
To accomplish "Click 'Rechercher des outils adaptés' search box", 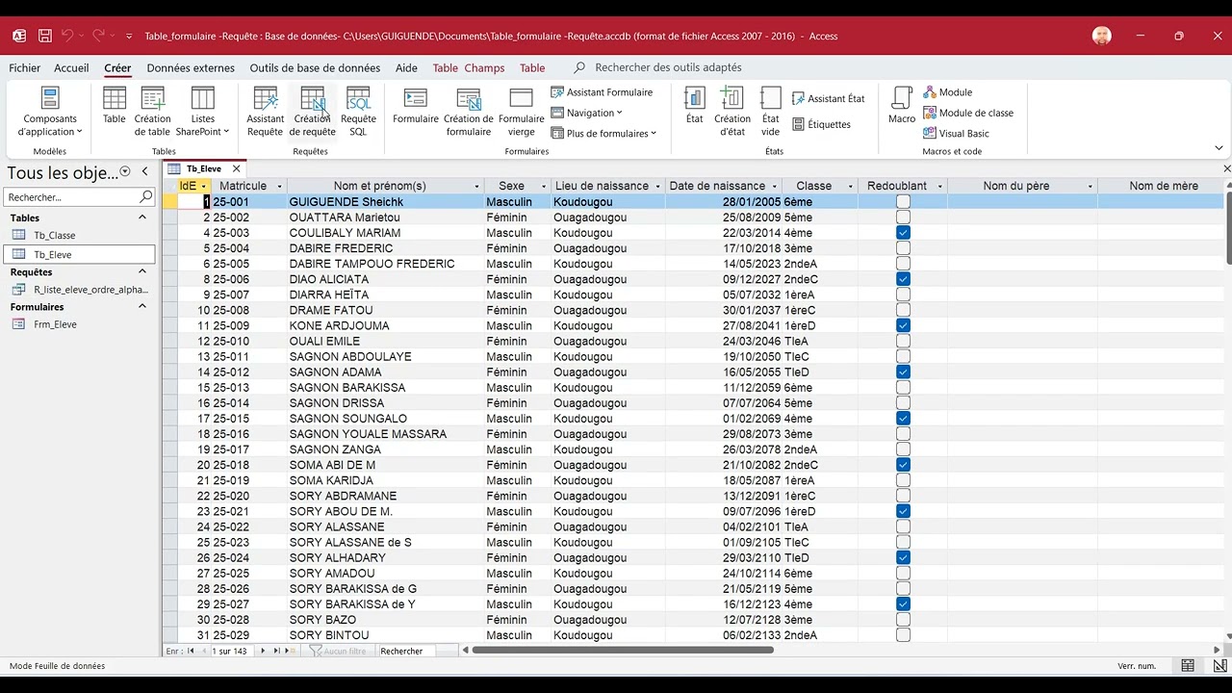I will coord(668,68).
